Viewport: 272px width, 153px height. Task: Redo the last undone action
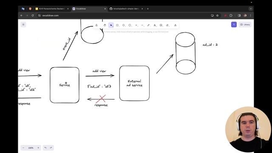tap(51, 148)
